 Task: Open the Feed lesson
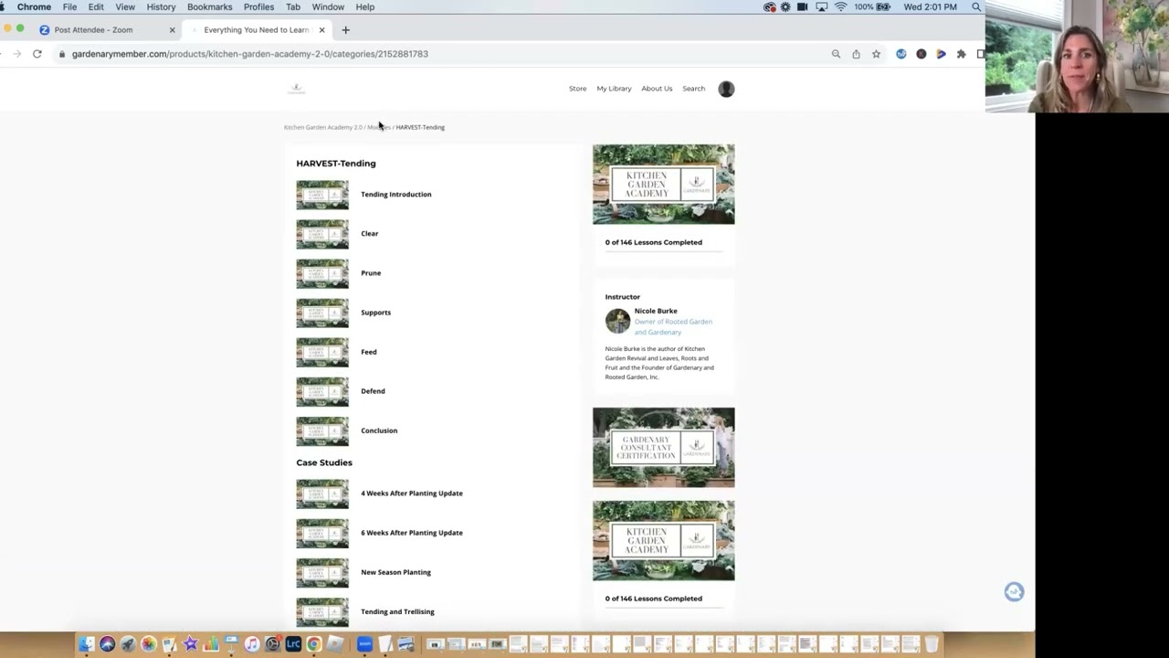368,352
